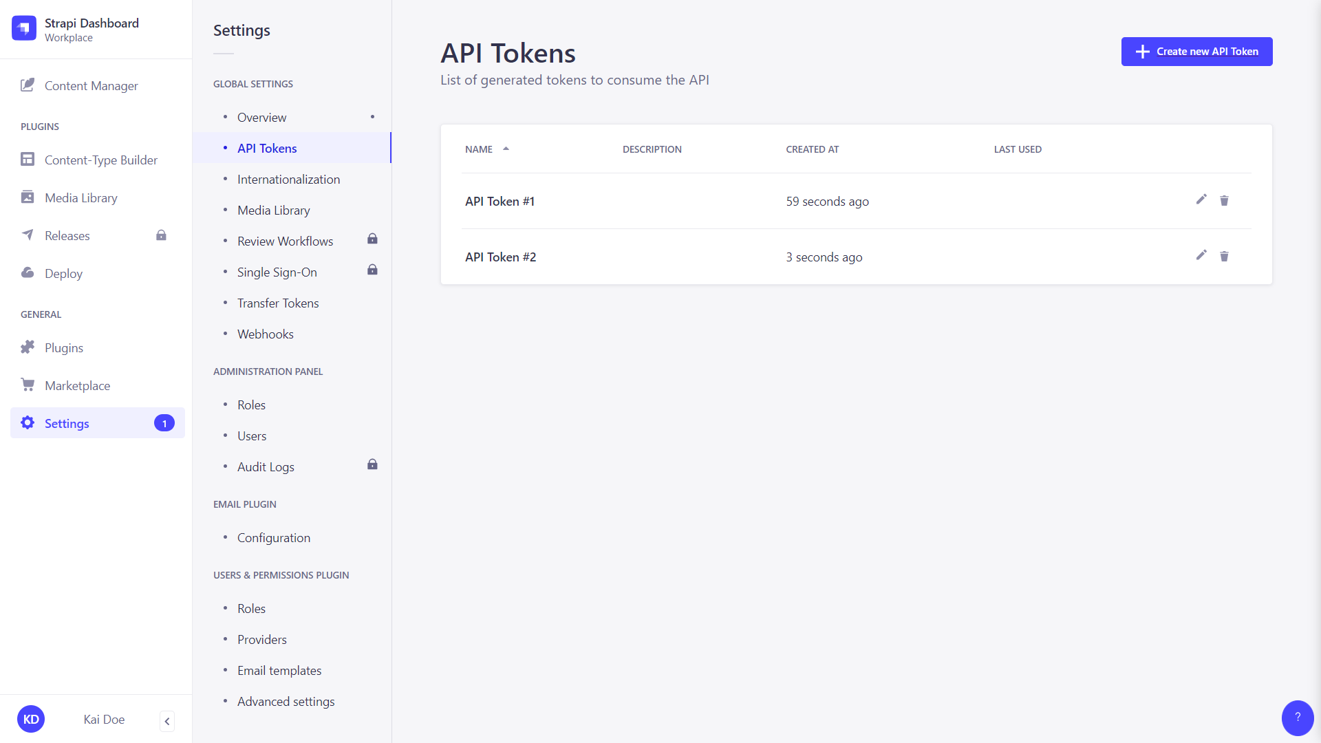Select the API Tokens settings entry
Screen dimensions: 1321x743
point(267,148)
